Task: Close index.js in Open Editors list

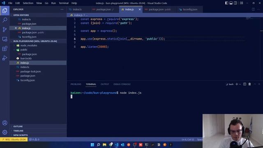Action: 16,28
